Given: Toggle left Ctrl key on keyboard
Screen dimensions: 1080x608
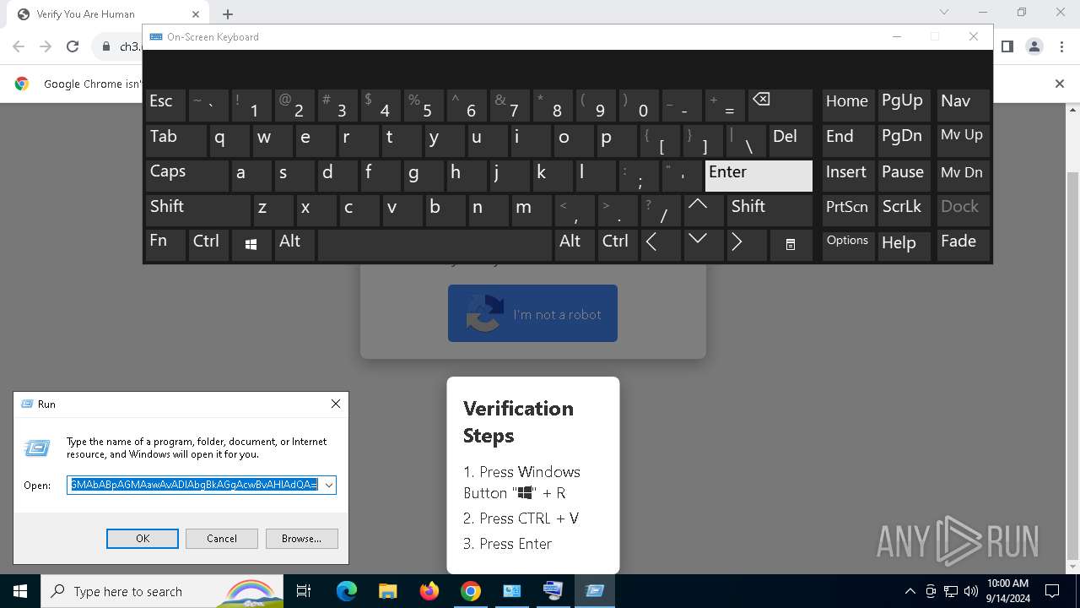Looking at the screenshot, I should coord(208,244).
